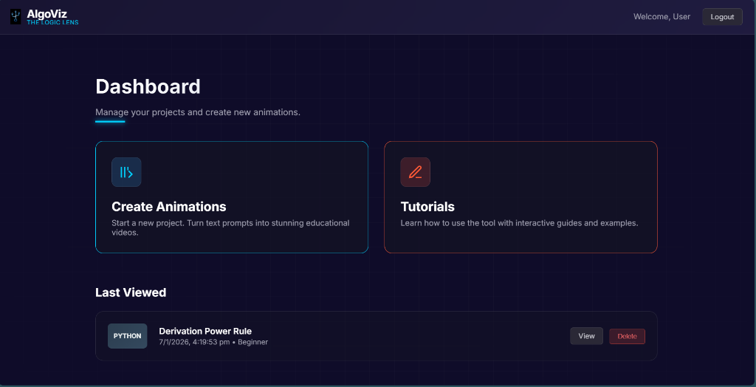Delete the Derivation Power Rule project
756x387 pixels.
[627, 337]
